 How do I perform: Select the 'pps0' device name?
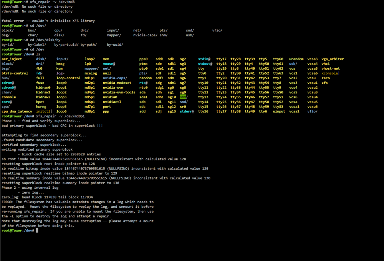[143, 59]
